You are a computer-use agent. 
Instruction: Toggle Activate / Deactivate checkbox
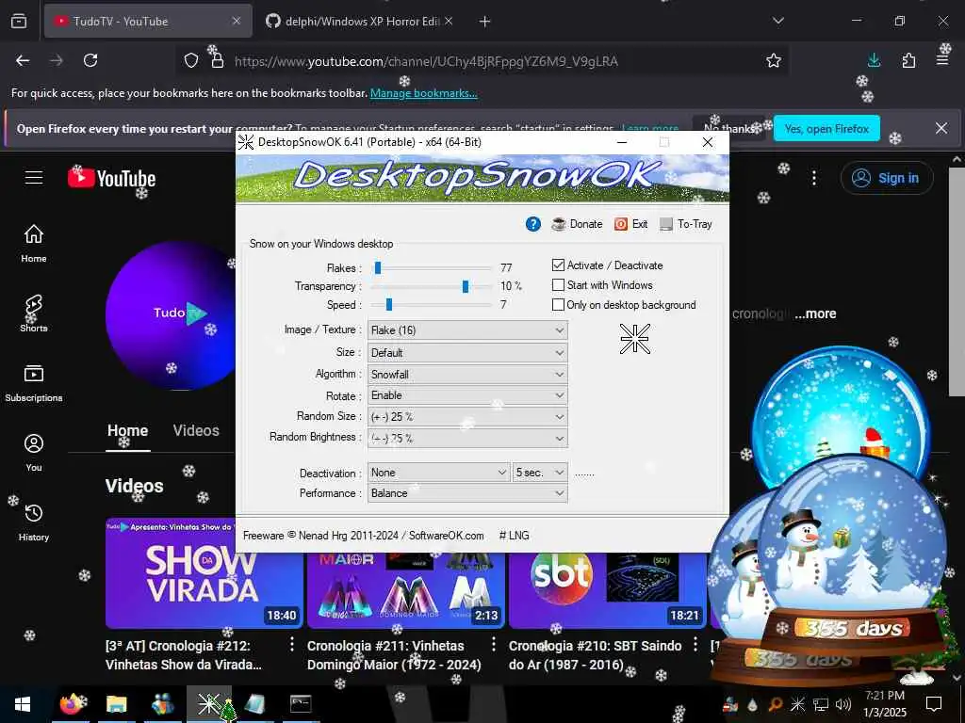pyautogui.click(x=558, y=265)
